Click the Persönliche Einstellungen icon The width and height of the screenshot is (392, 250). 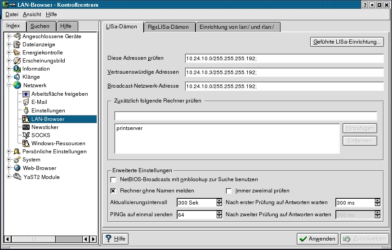(17, 152)
